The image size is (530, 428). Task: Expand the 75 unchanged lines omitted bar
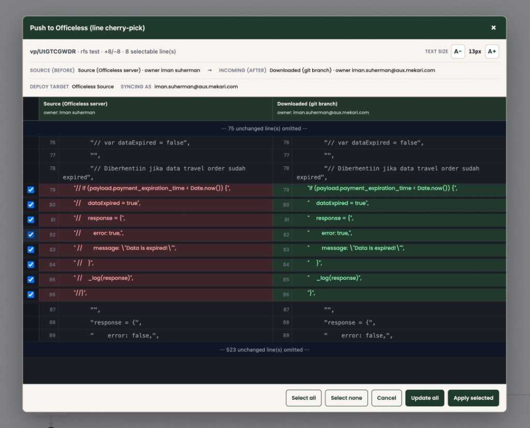tap(264, 129)
